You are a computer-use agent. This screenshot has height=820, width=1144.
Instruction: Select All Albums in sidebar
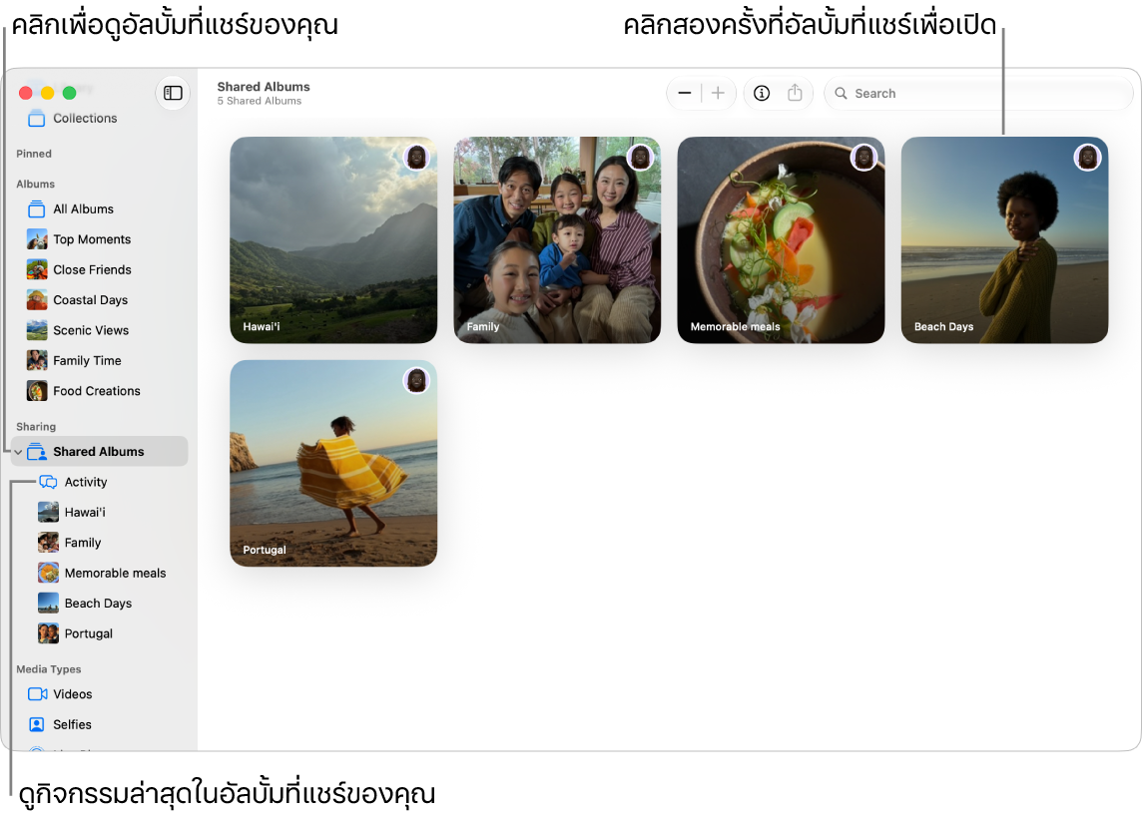tap(99, 209)
